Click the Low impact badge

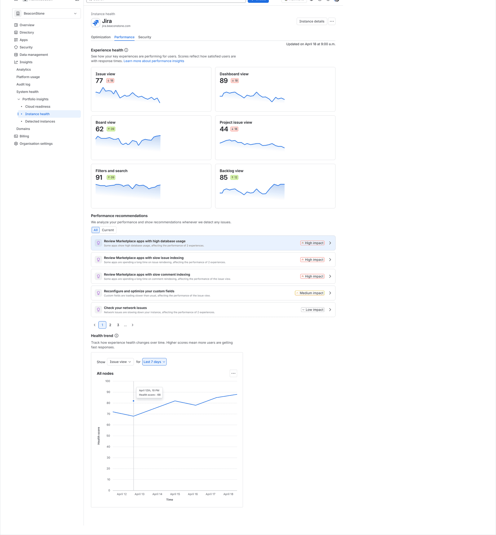313,310
